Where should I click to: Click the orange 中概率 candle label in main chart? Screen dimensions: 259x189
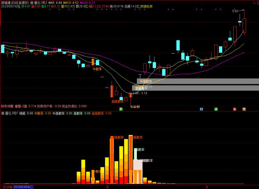pos(97,69)
